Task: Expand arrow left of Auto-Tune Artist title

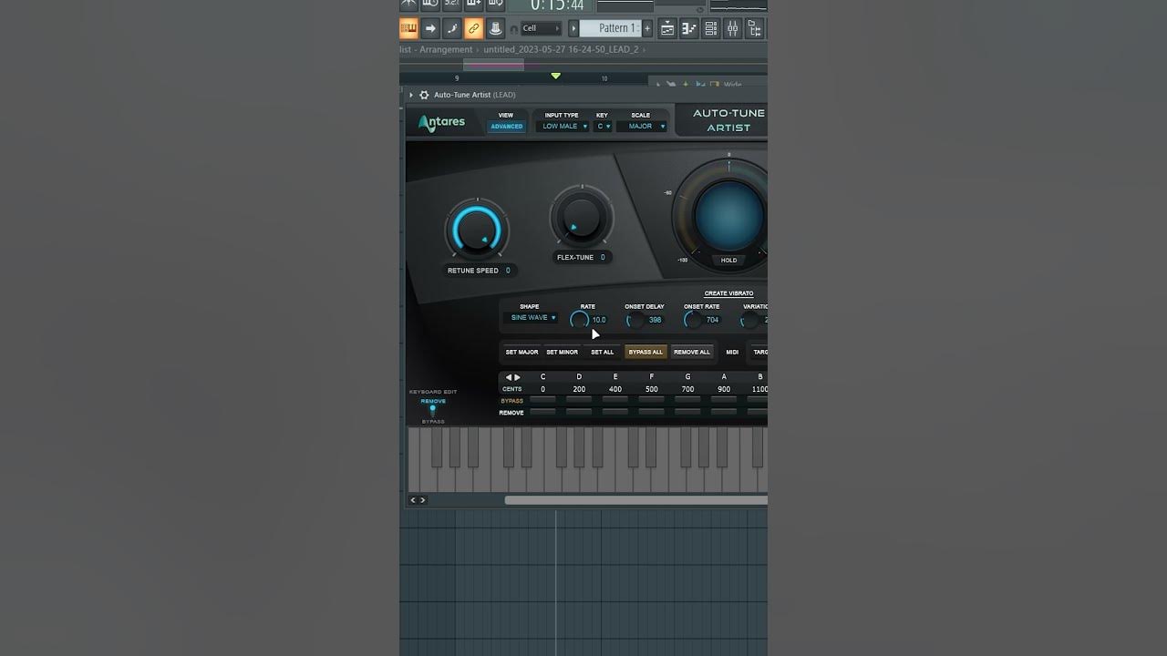Action: coord(411,95)
